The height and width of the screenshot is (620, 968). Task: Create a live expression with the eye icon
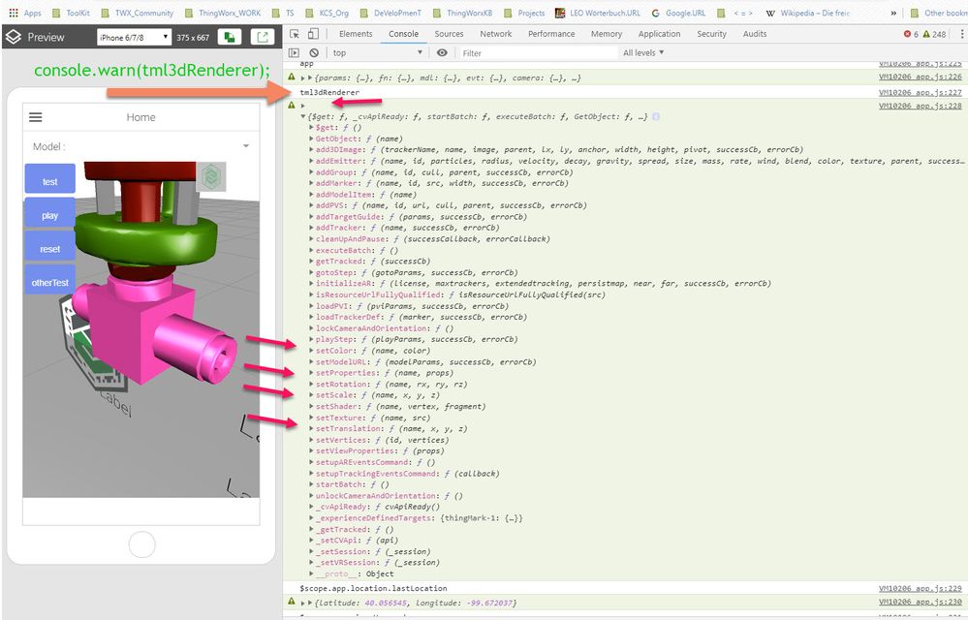pos(442,52)
